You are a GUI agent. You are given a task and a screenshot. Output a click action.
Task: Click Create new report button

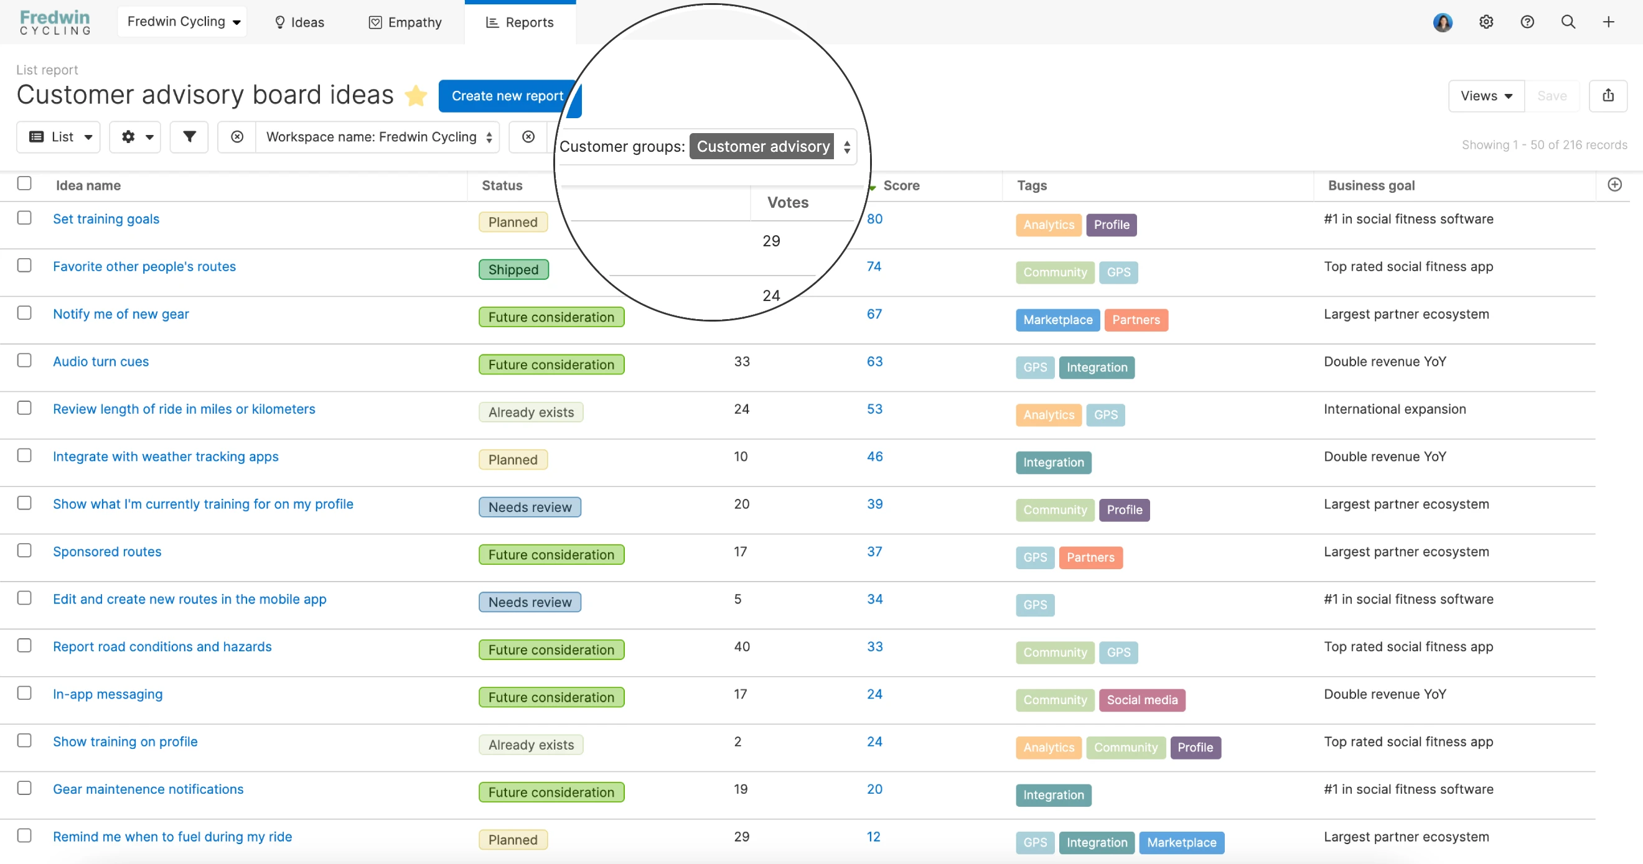coord(507,96)
